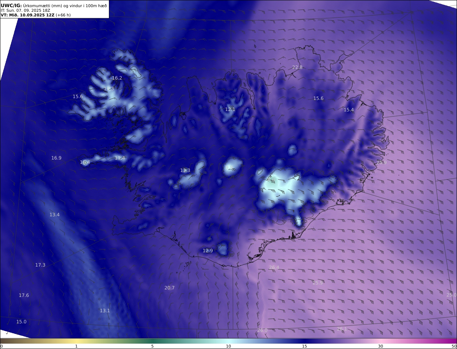Click the 'IT: Sun. 07. 09. 2025 18Z' line

[25, 10]
